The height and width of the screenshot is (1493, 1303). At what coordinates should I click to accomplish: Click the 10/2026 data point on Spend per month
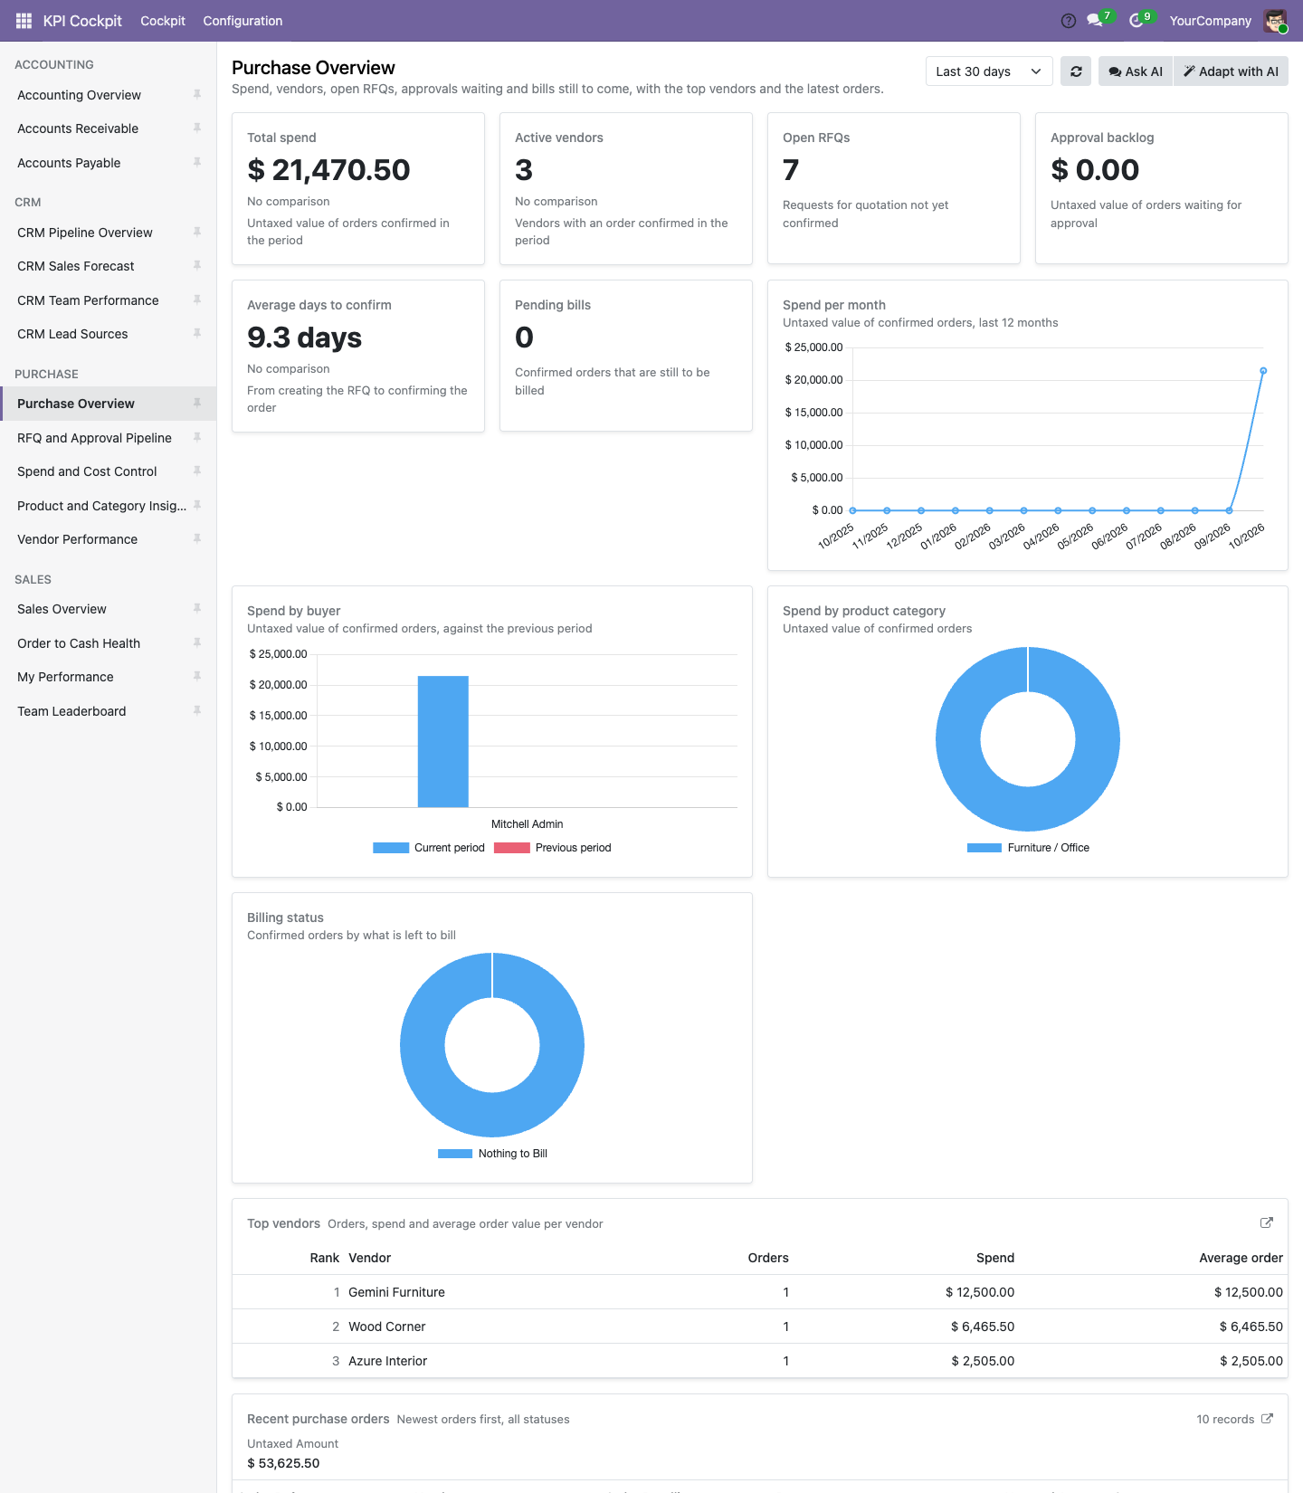1263,371
